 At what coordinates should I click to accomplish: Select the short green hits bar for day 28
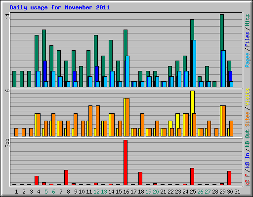[214, 84]
